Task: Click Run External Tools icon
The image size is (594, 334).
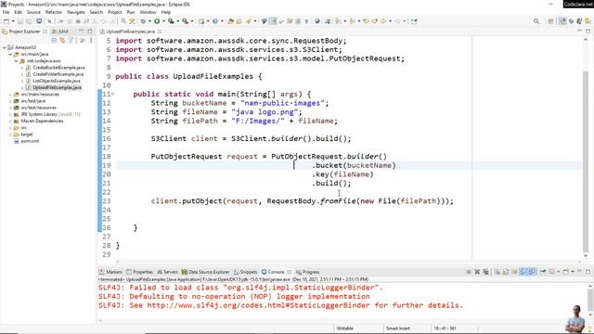Action: [x=186, y=21]
